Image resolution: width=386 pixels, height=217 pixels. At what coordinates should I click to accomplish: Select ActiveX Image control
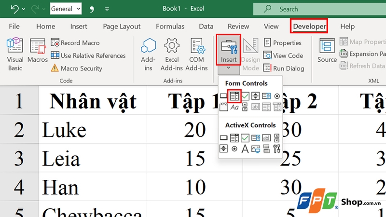click(x=256, y=149)
